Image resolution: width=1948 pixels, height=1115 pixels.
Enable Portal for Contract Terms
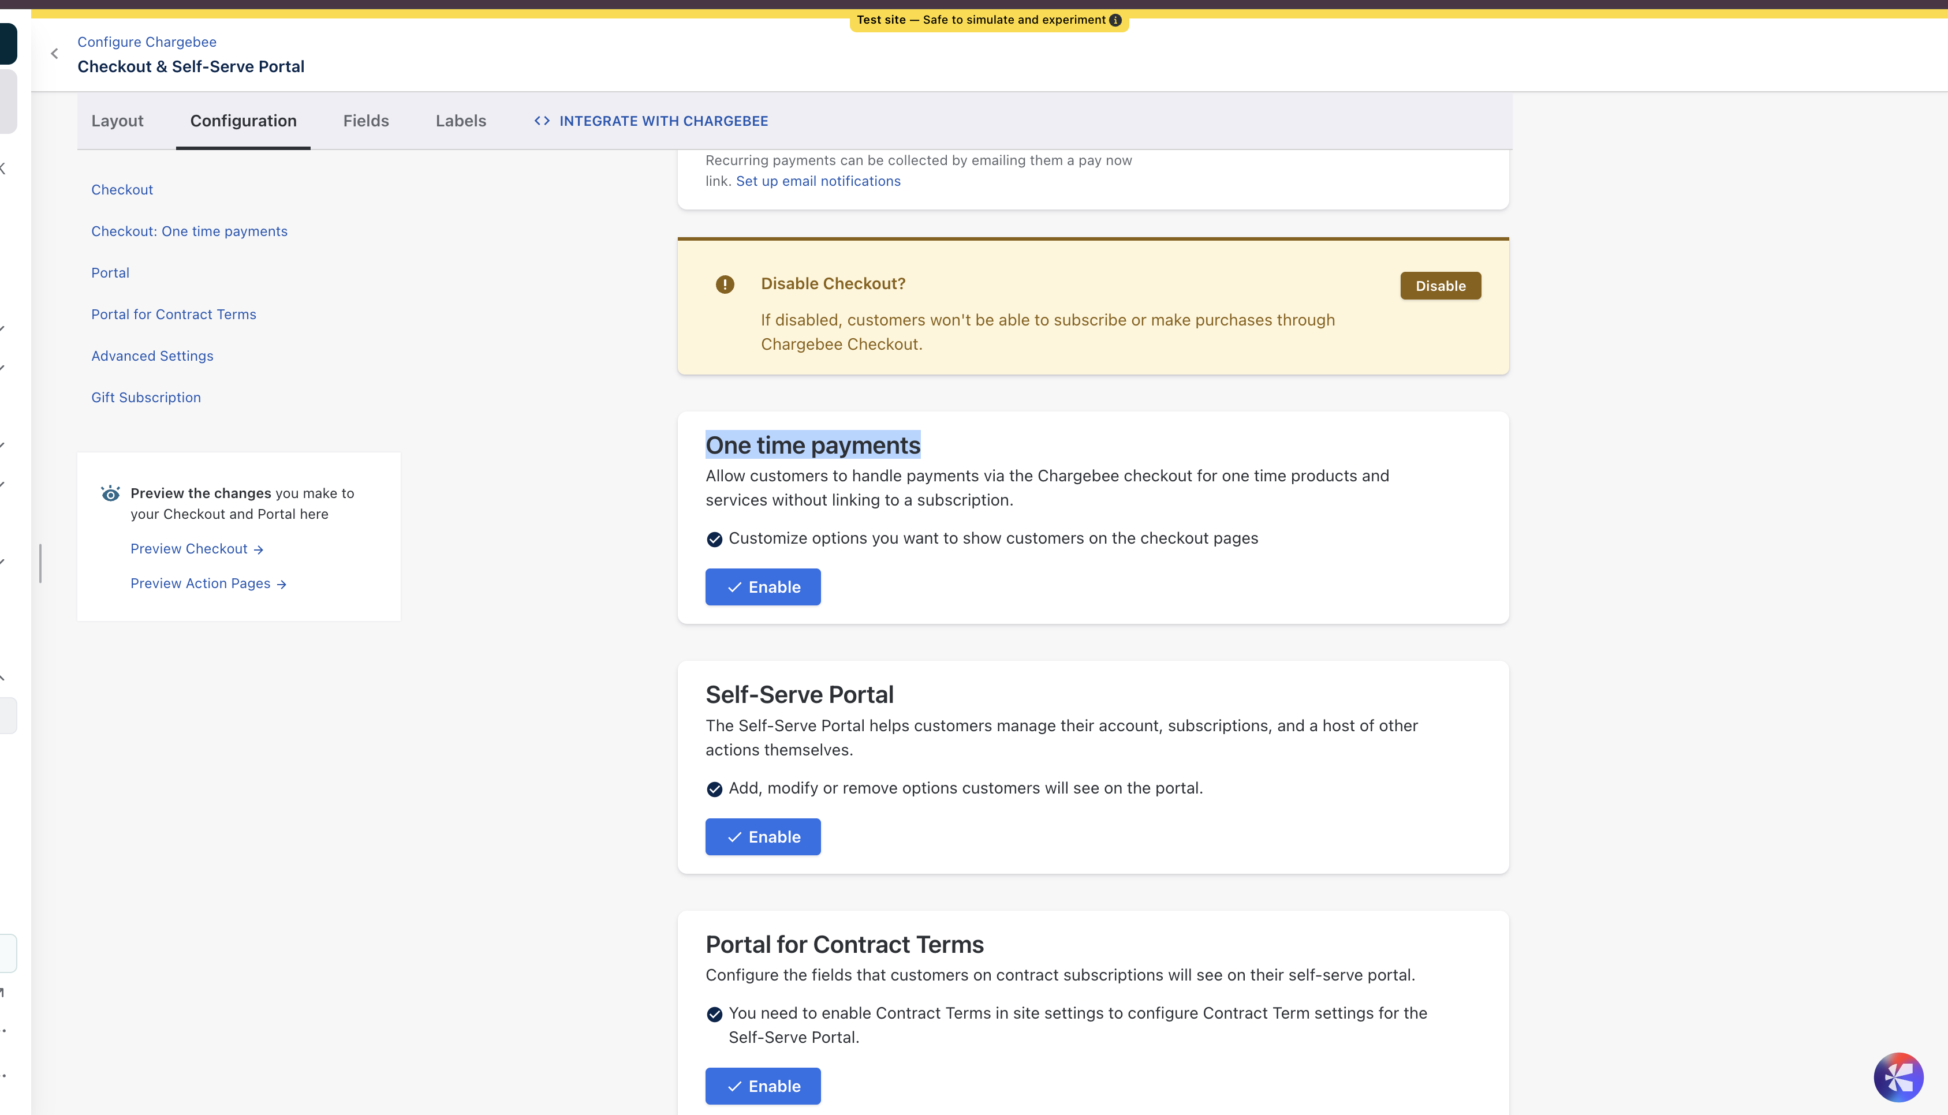pos(763,1086)
